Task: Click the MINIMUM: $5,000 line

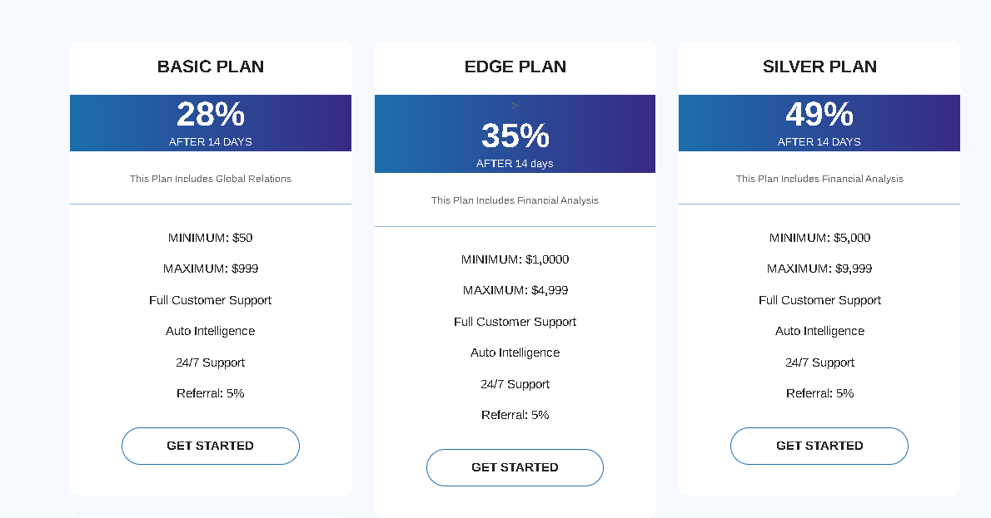Action: click(819, 238)
